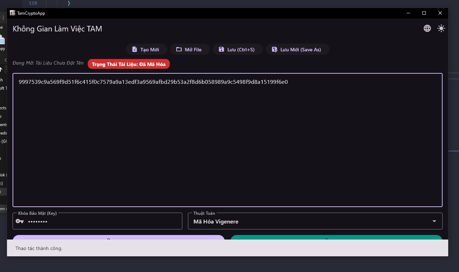Toggle light theme with the sun icon

pos(441,29)
